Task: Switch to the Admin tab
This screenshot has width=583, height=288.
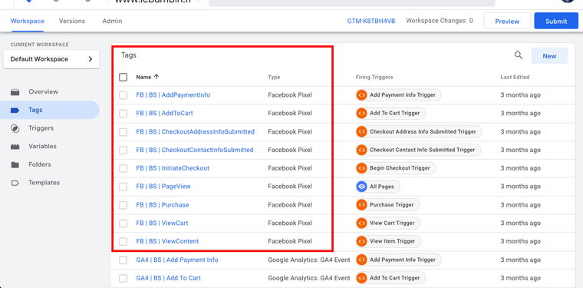Action: (x=112, y=21)
